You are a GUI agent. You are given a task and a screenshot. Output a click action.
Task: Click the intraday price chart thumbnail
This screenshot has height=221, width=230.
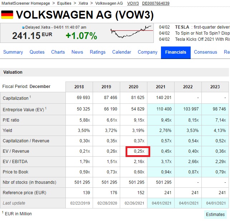tap(131, 32)
